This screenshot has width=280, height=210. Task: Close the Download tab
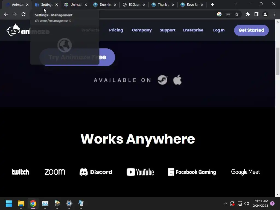click(x=115, y=5)
